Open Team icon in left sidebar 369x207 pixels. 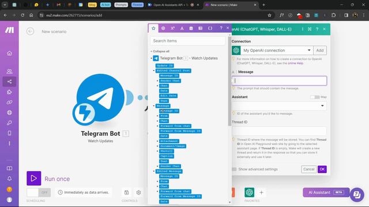pyautogui.click(x=9, y=71)
